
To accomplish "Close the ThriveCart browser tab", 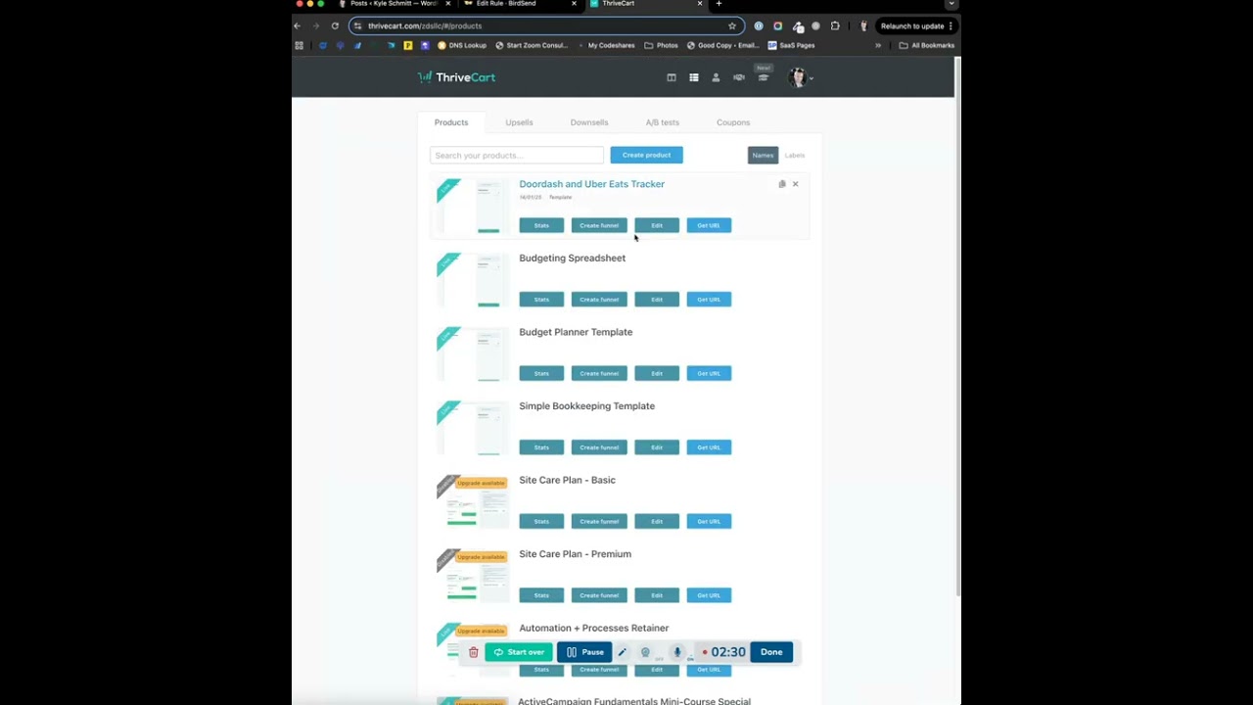I will click(700, 4).
